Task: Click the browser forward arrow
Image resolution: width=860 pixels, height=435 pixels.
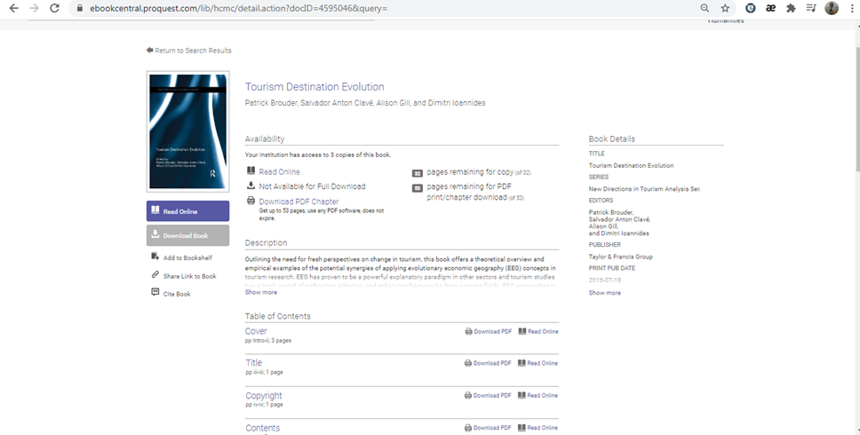Action: pyautogui.click(x=34, y=8)
